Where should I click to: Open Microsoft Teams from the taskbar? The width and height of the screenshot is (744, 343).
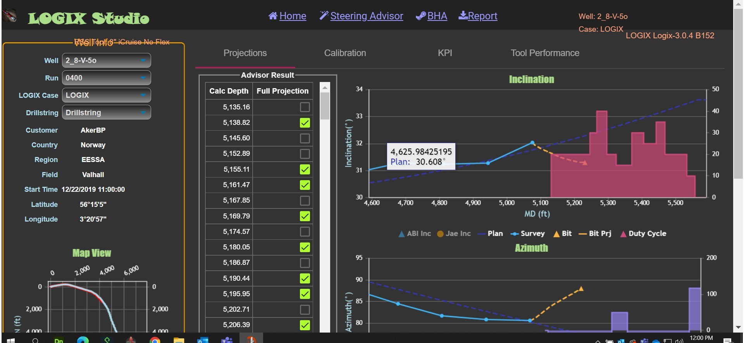(x=227, y=340)
